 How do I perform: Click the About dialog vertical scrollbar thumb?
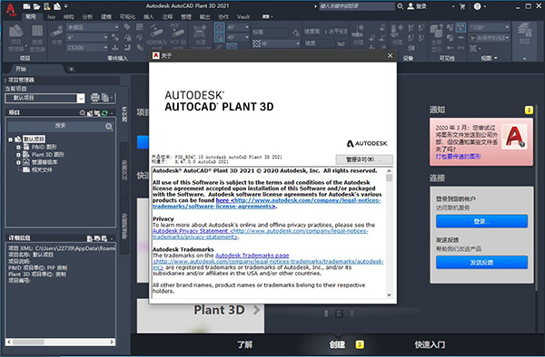pos(389,178)
